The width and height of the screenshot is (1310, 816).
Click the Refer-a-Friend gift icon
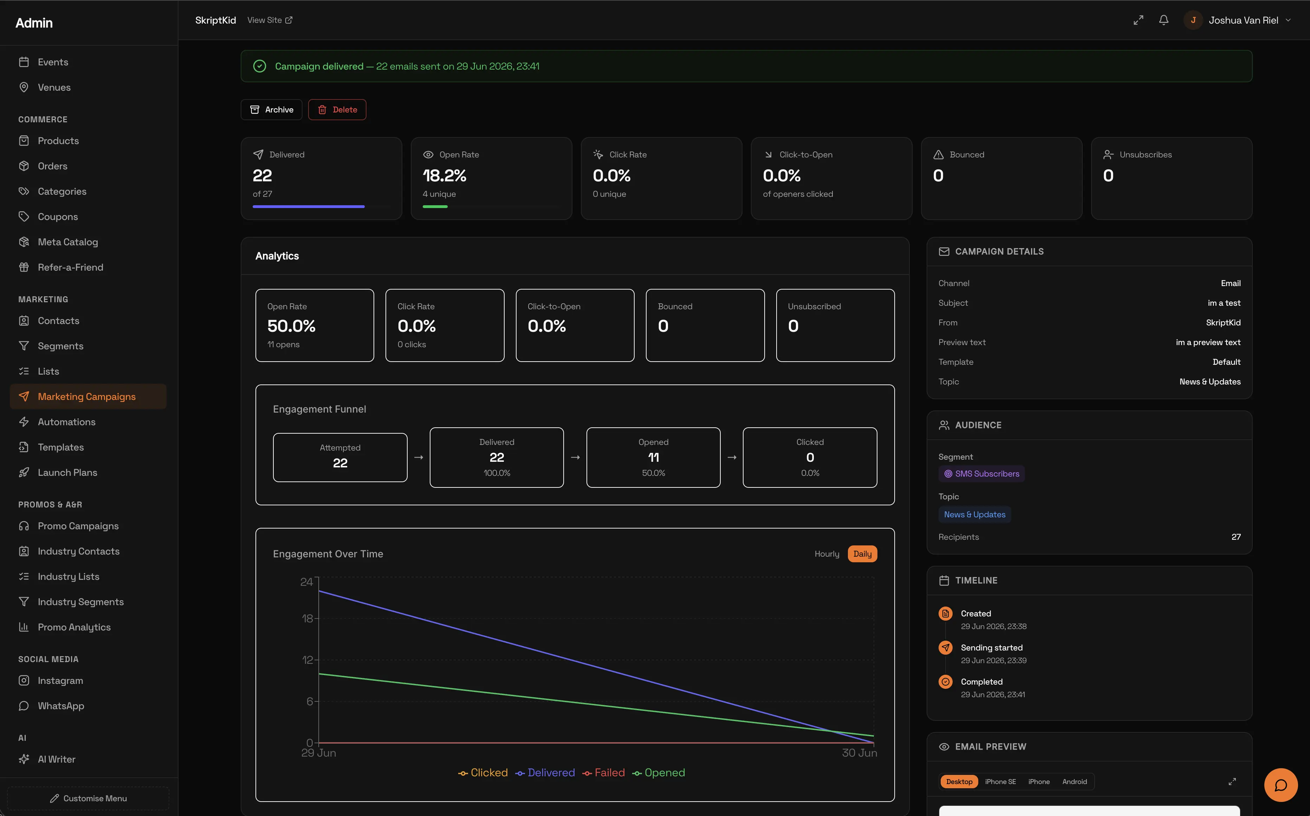24,267
